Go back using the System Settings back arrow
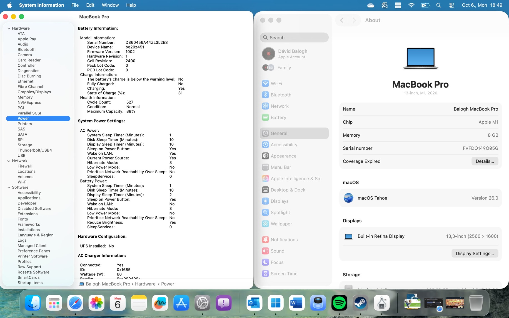The width and height of the screenshot is (509, 318). point(342,20)
